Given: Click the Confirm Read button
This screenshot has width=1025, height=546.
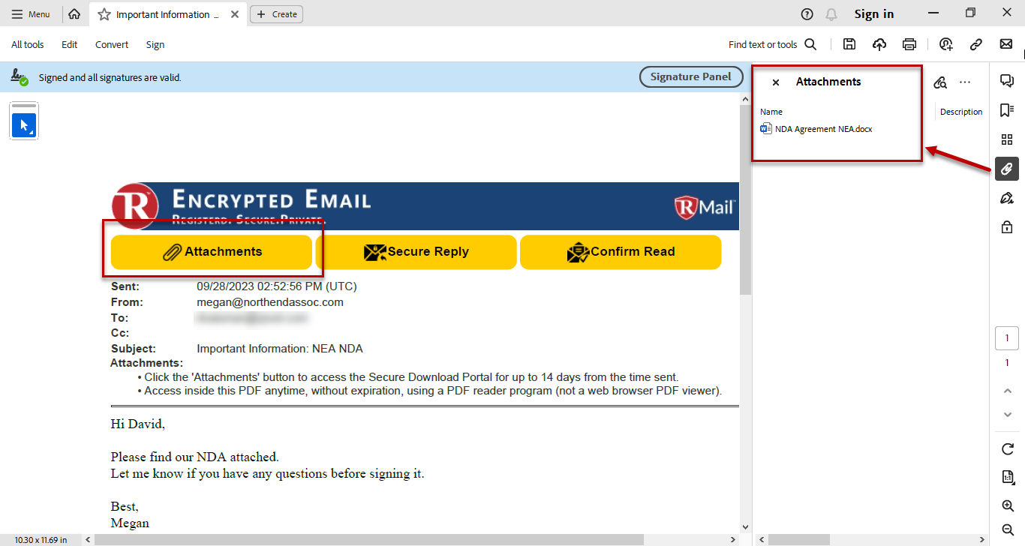Looking at the screenshot, I should tap(621, 252).
